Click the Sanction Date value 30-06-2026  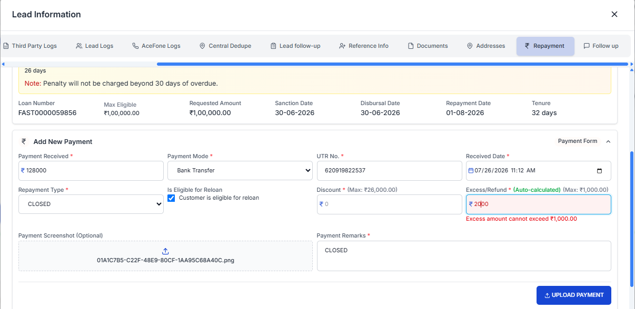click(295, 113)
